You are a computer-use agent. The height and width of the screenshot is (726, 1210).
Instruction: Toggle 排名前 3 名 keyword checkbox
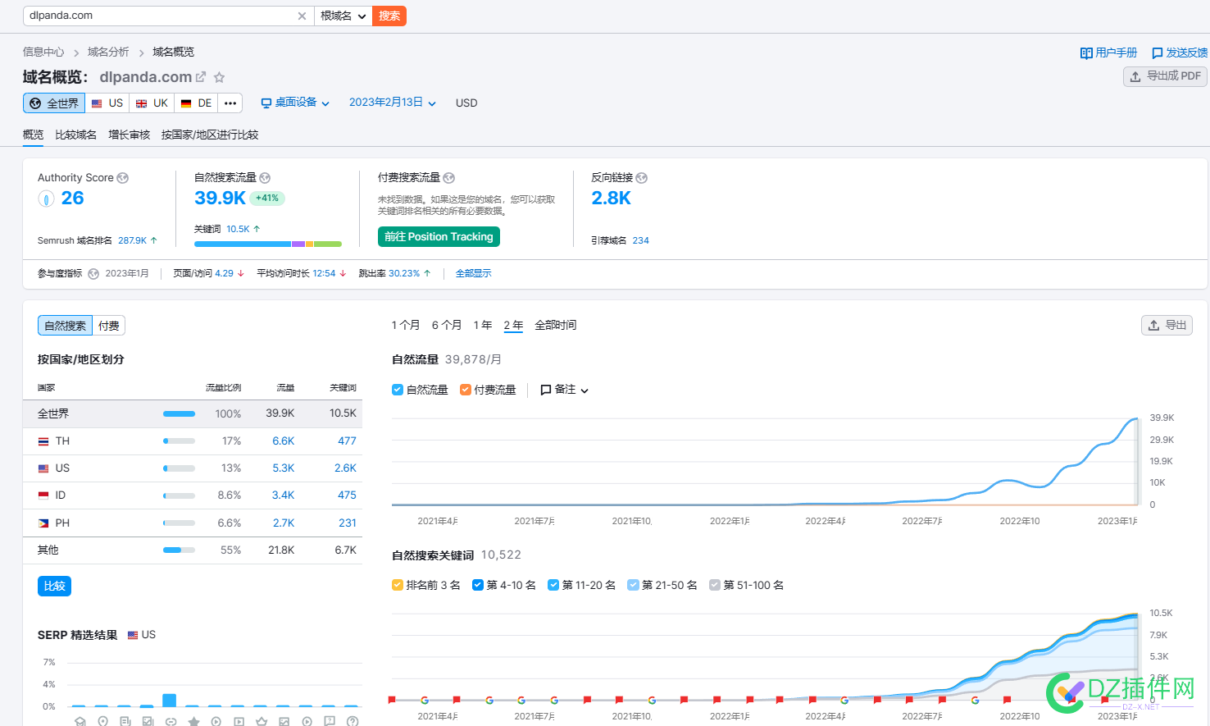pyautogui.click(x=398, y=585)
